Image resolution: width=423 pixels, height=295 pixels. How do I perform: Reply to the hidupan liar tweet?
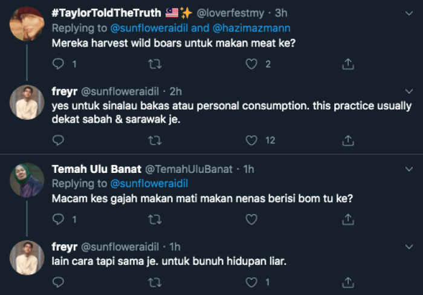tap(59, 282)
